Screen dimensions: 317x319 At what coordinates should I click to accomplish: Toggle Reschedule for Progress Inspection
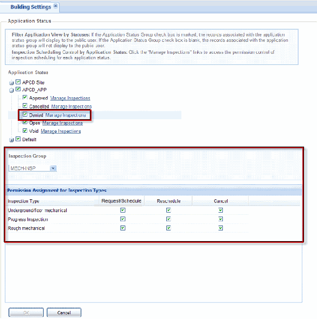click(x=168, y=219)
